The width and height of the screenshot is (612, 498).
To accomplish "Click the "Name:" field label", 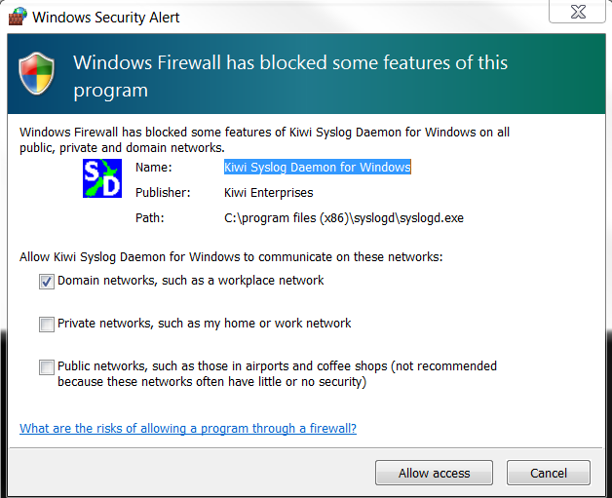I will [152, 167].
